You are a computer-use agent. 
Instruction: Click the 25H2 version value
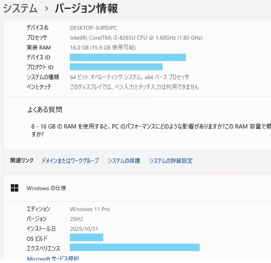pyautogui.click(x=76, y=219)
